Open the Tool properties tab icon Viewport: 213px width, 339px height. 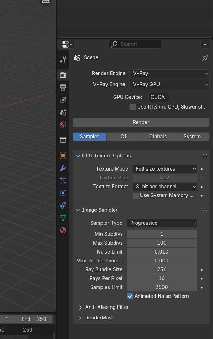63,60
